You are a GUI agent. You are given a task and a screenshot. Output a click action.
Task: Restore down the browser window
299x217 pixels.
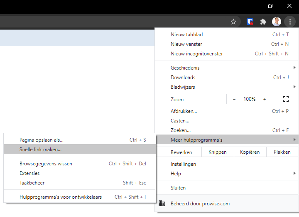(270, 6)
